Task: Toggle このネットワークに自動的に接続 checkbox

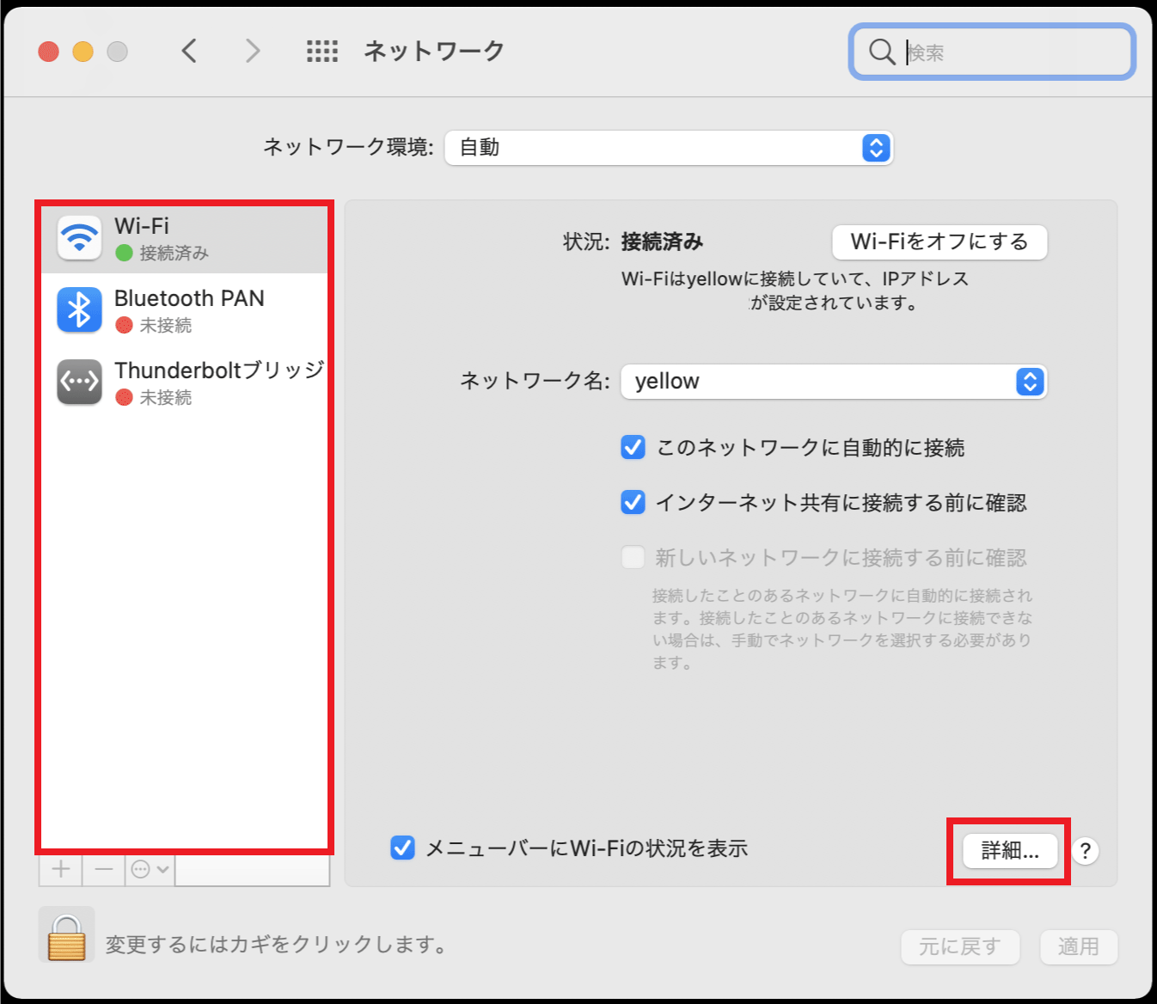Action: pyautogui.click(x=634, y=447)
